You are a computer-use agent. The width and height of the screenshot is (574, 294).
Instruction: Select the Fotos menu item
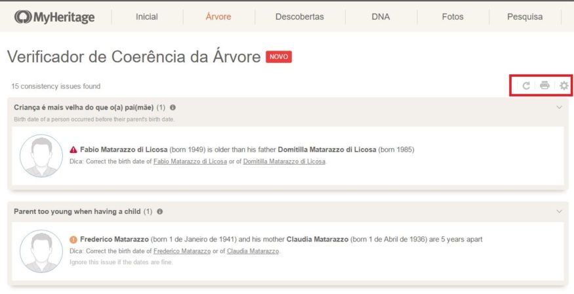tap(453, 17)
